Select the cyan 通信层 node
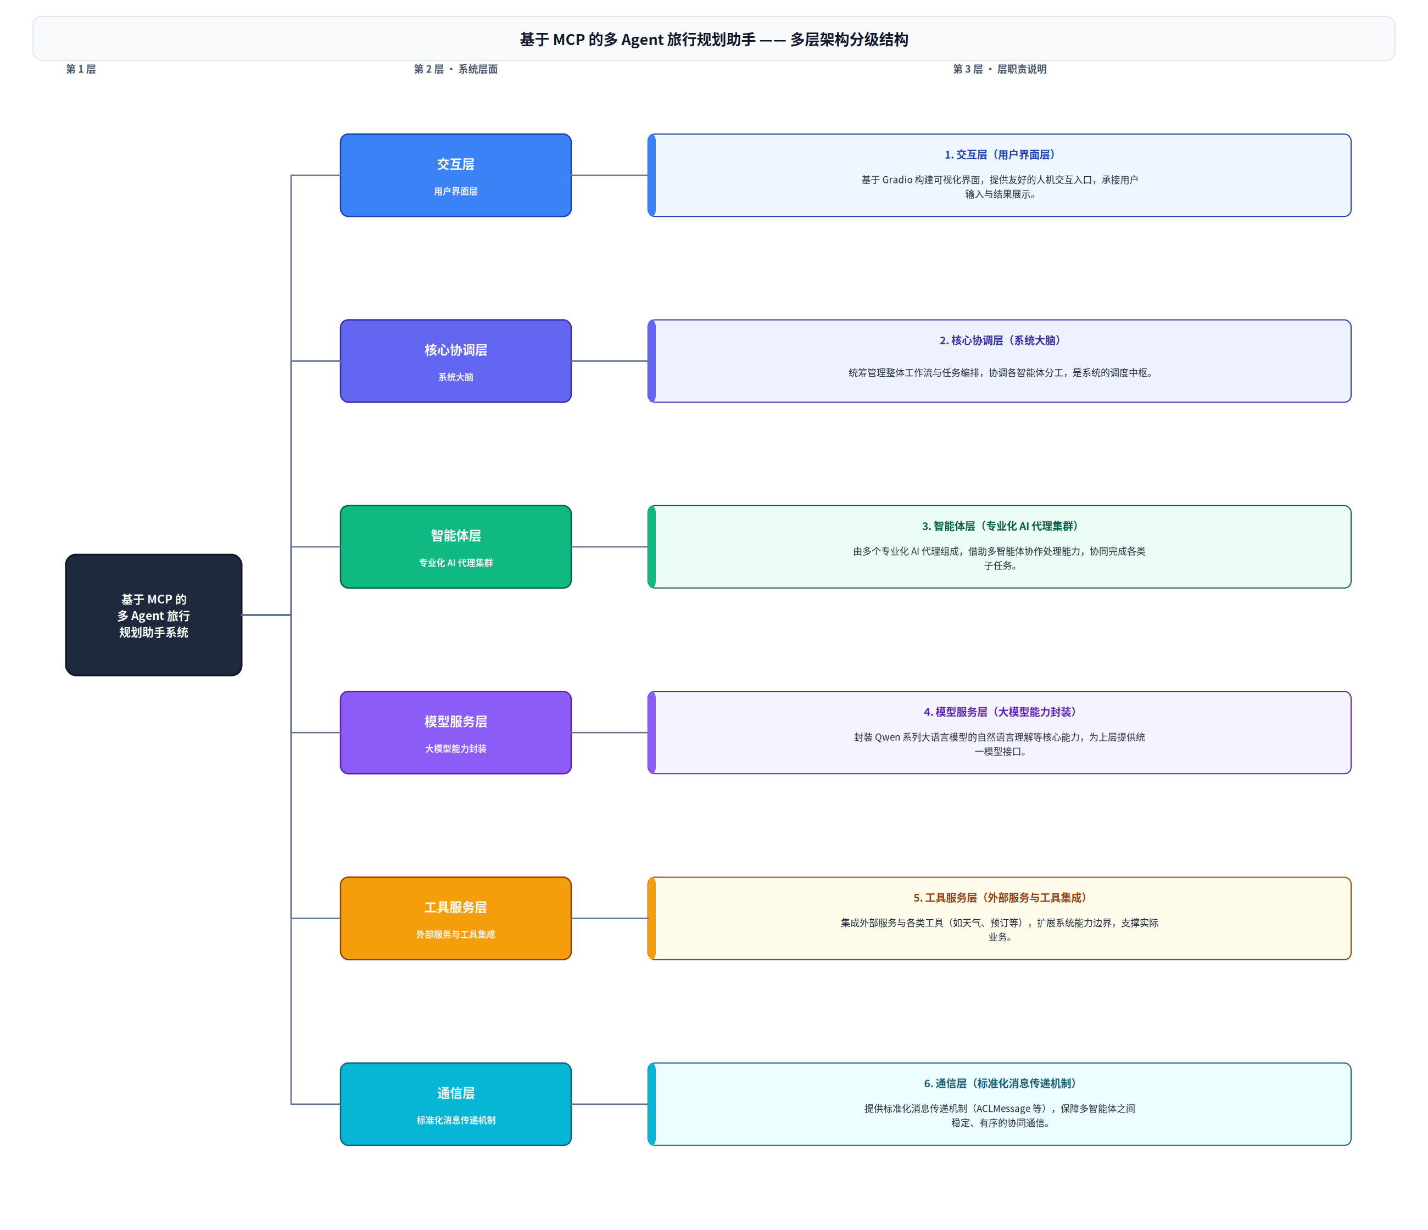This screenshot has width=1428, height=1230. (x=455, y=1104)
